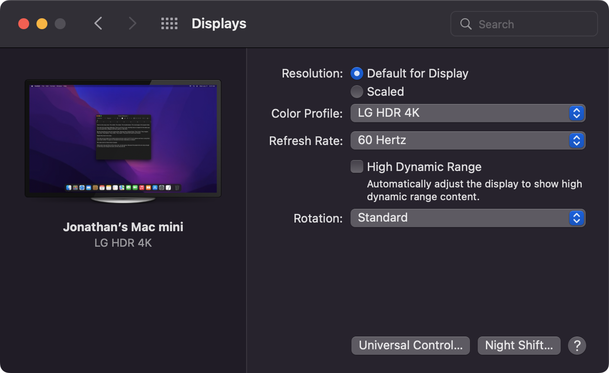Select Default for Display resolution
Screen dimensions: 609x373
coord(357,73)
